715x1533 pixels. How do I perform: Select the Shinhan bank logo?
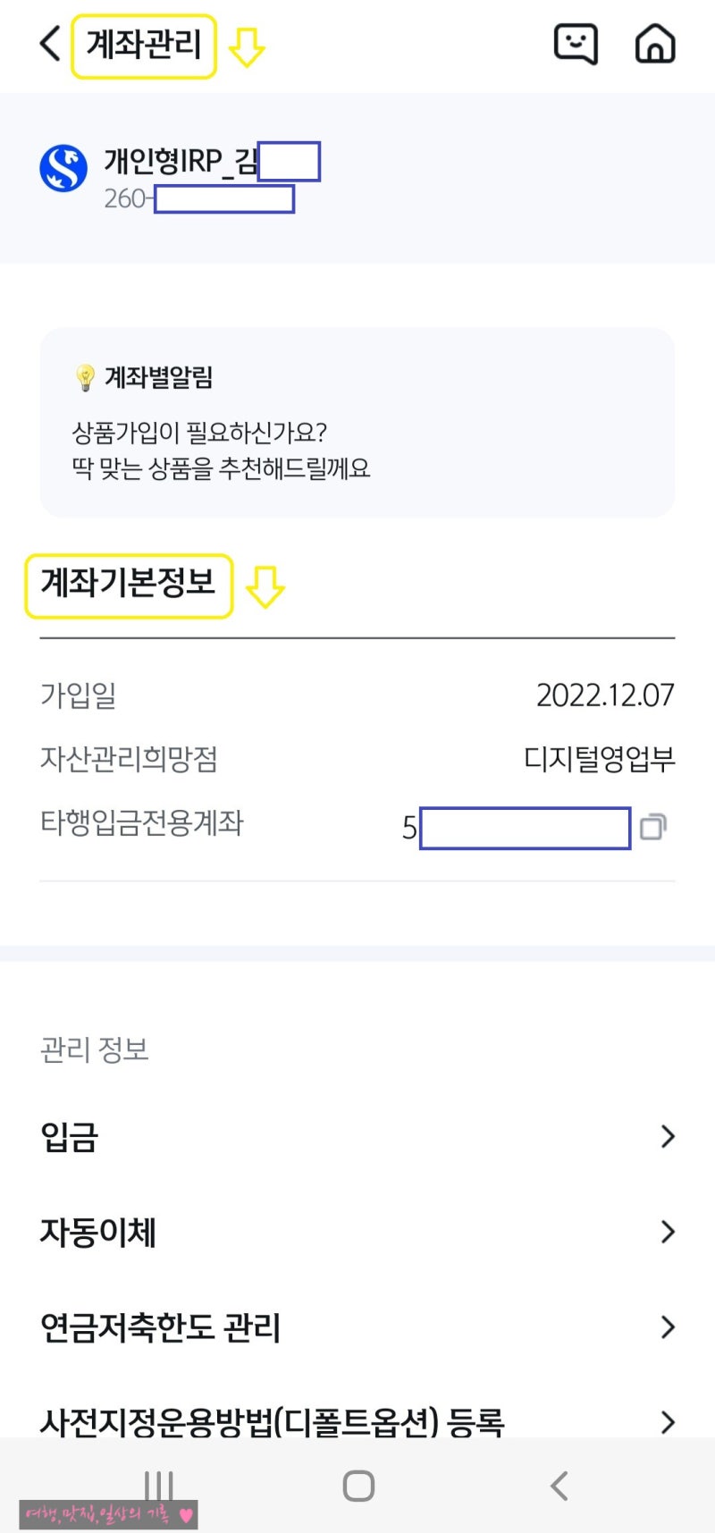63,161
